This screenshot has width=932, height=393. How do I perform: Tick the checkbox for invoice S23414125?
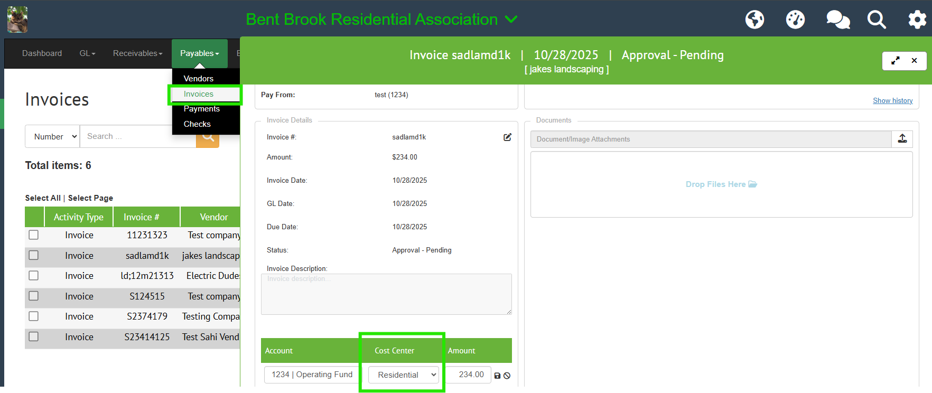pyautogui.click(x=34, y=336)
